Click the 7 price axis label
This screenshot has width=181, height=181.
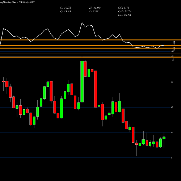[x=172, y=158]
